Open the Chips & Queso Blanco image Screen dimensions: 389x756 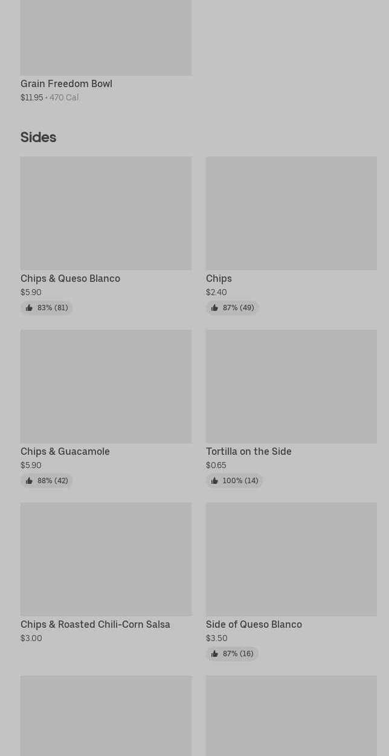tap(106, 213)
